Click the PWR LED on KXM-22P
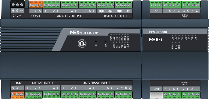This screenshot has height=99, width=209. [x=111, y=34]
